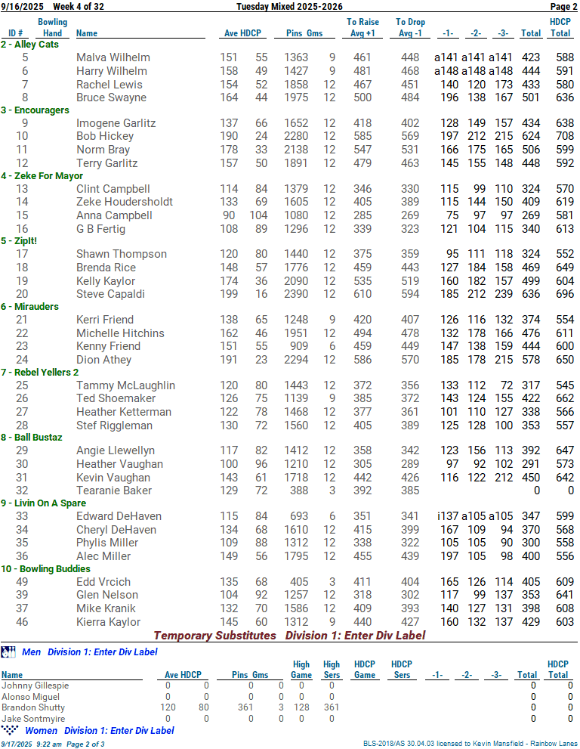
Task: Click bowler name Kierra Kaylor
Action: tap(108, 622)
